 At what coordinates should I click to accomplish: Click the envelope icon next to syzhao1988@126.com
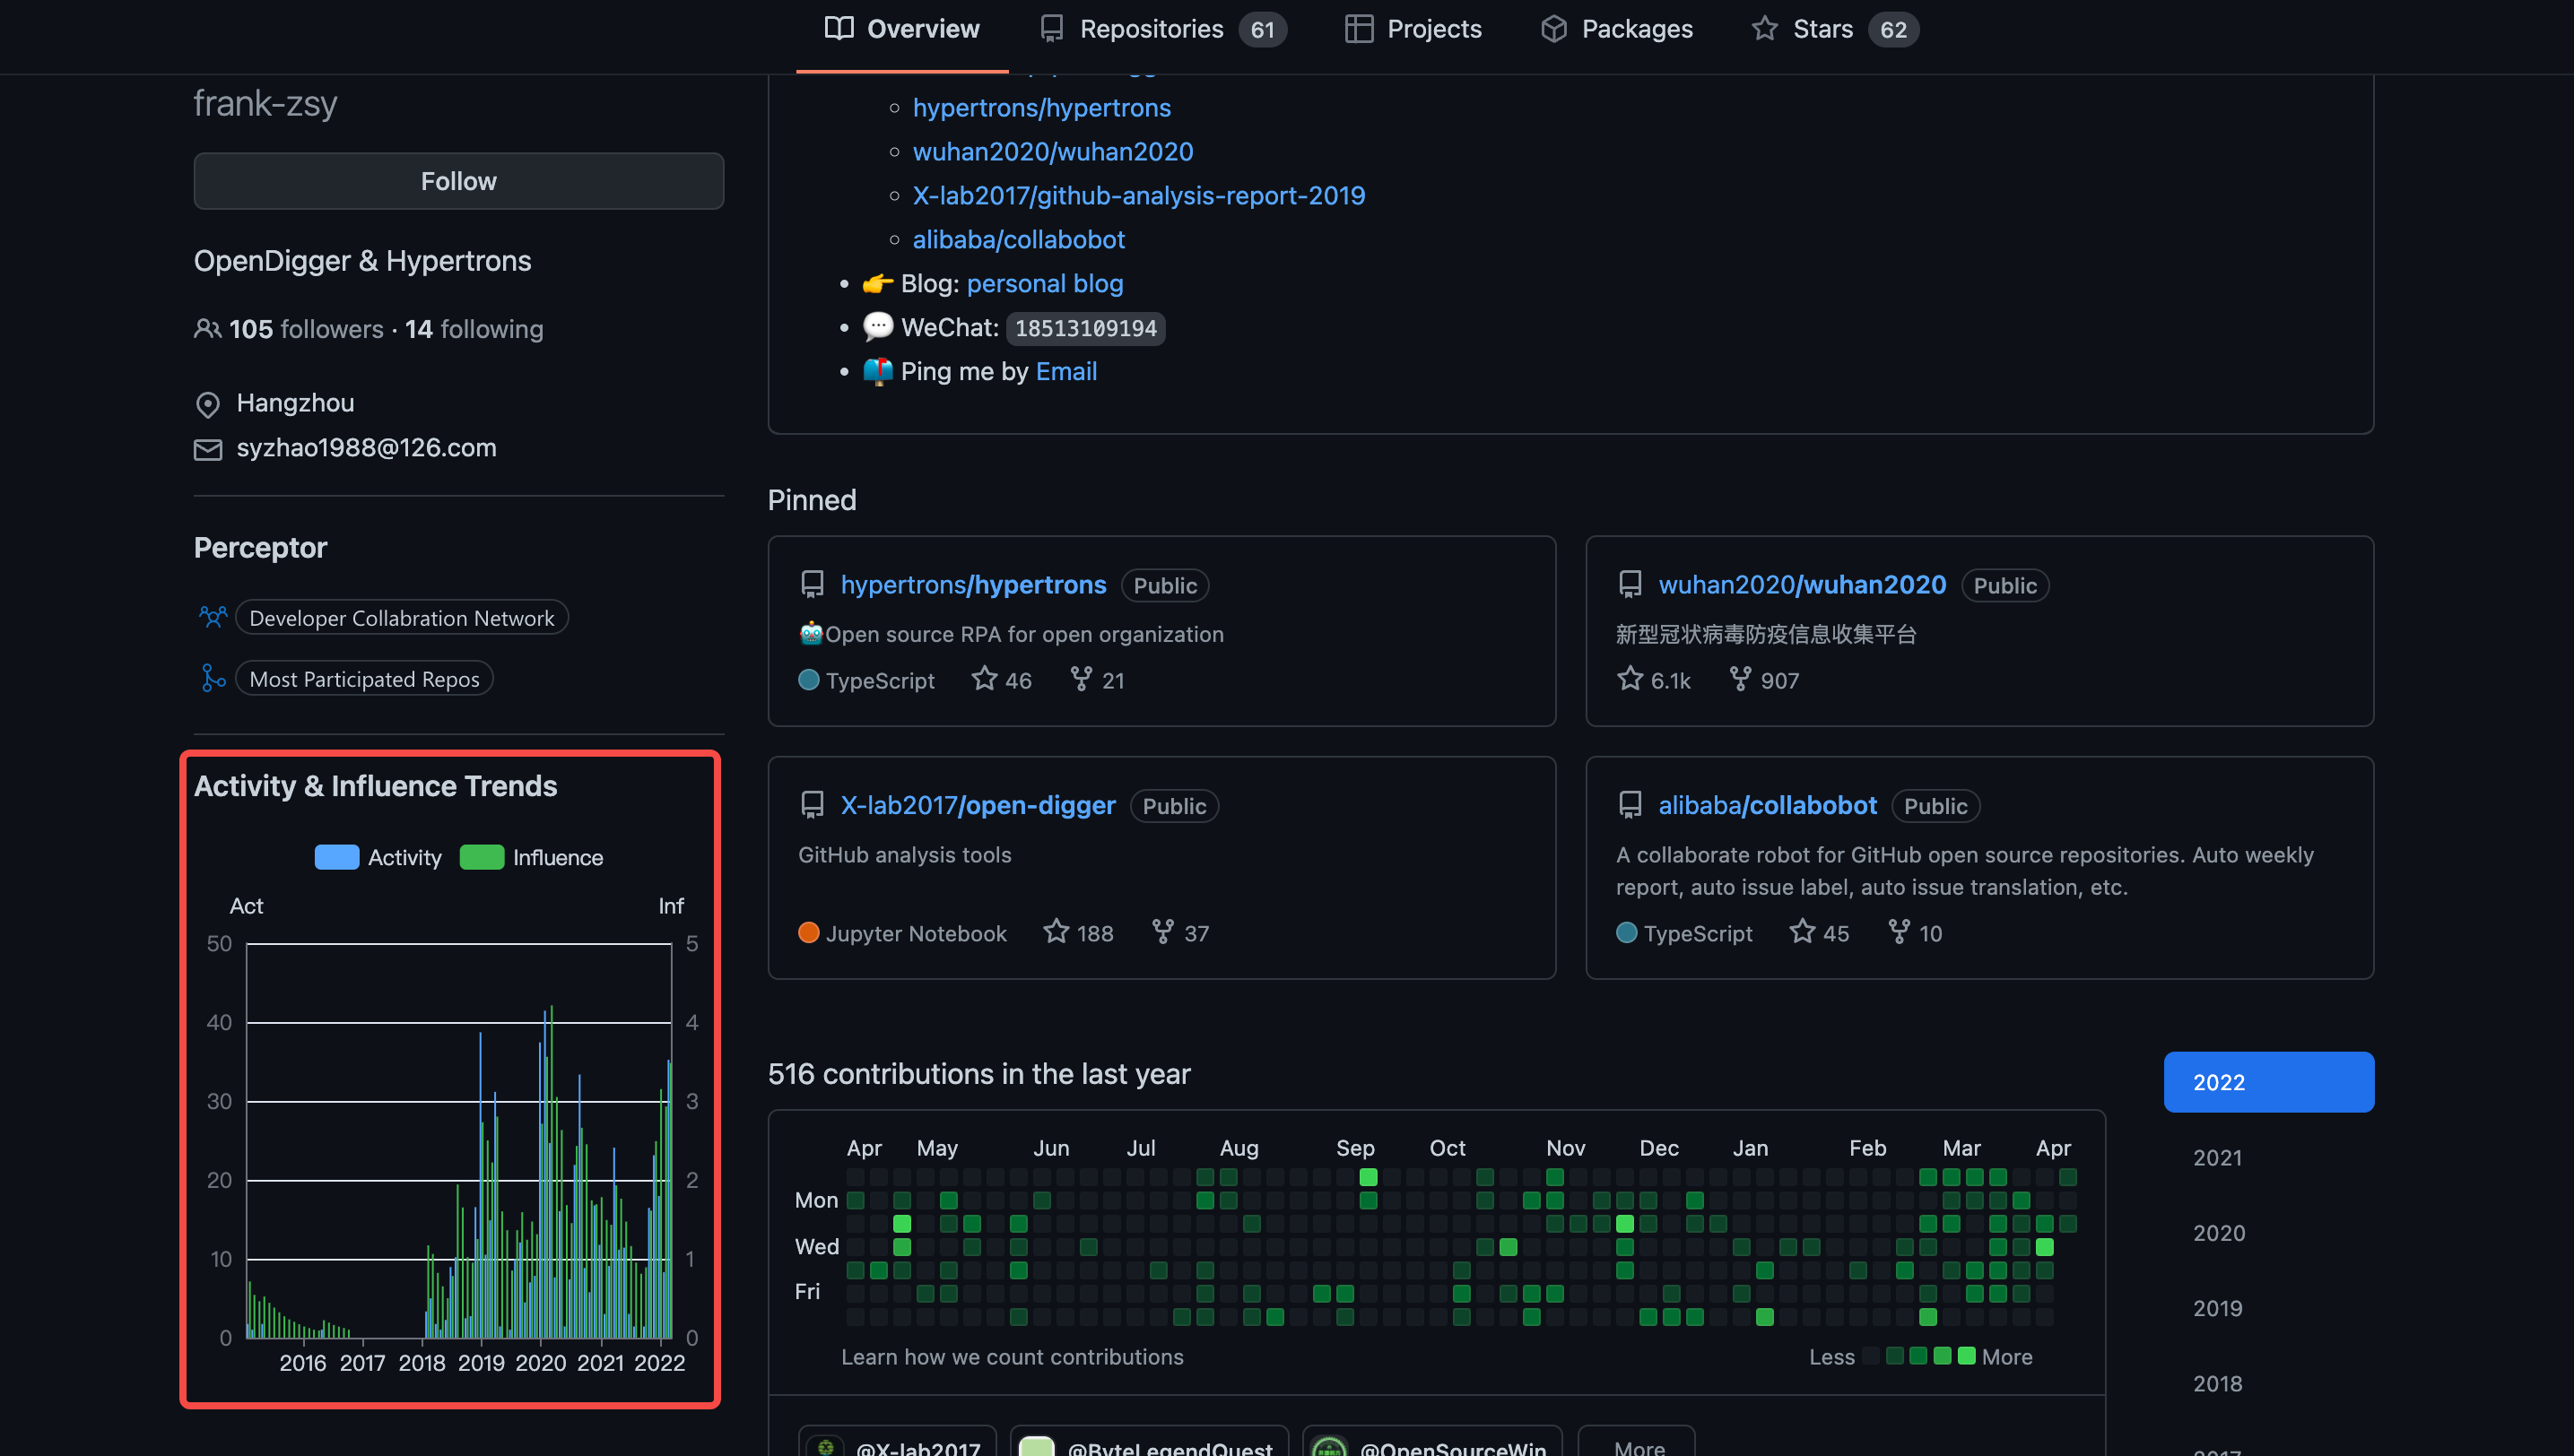[208, 450]
